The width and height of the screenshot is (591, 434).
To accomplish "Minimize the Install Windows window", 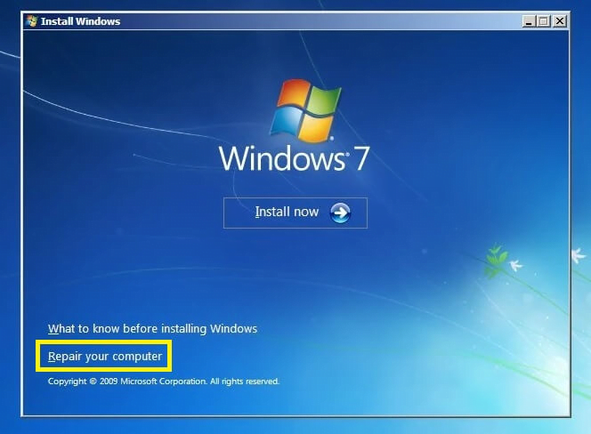I will point(529,20).
